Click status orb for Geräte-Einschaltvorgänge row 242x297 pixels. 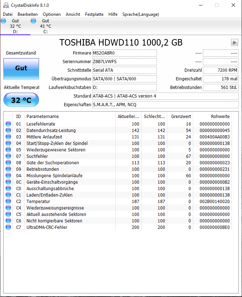pos(8,182)
